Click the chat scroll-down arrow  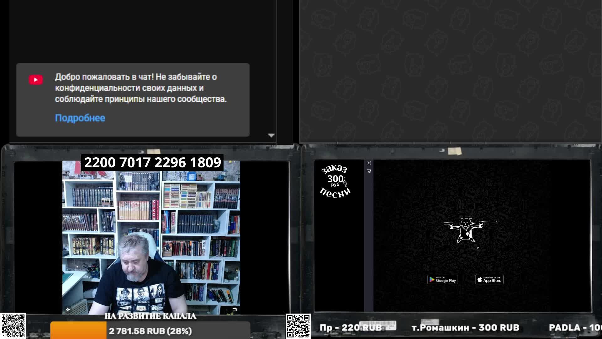pyautogui.click(x=271, y=135)
